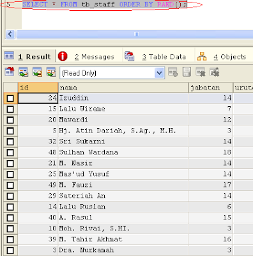Click the Cancel changes icon
Screen dimensions: 253x256
[x=214, y=72]
